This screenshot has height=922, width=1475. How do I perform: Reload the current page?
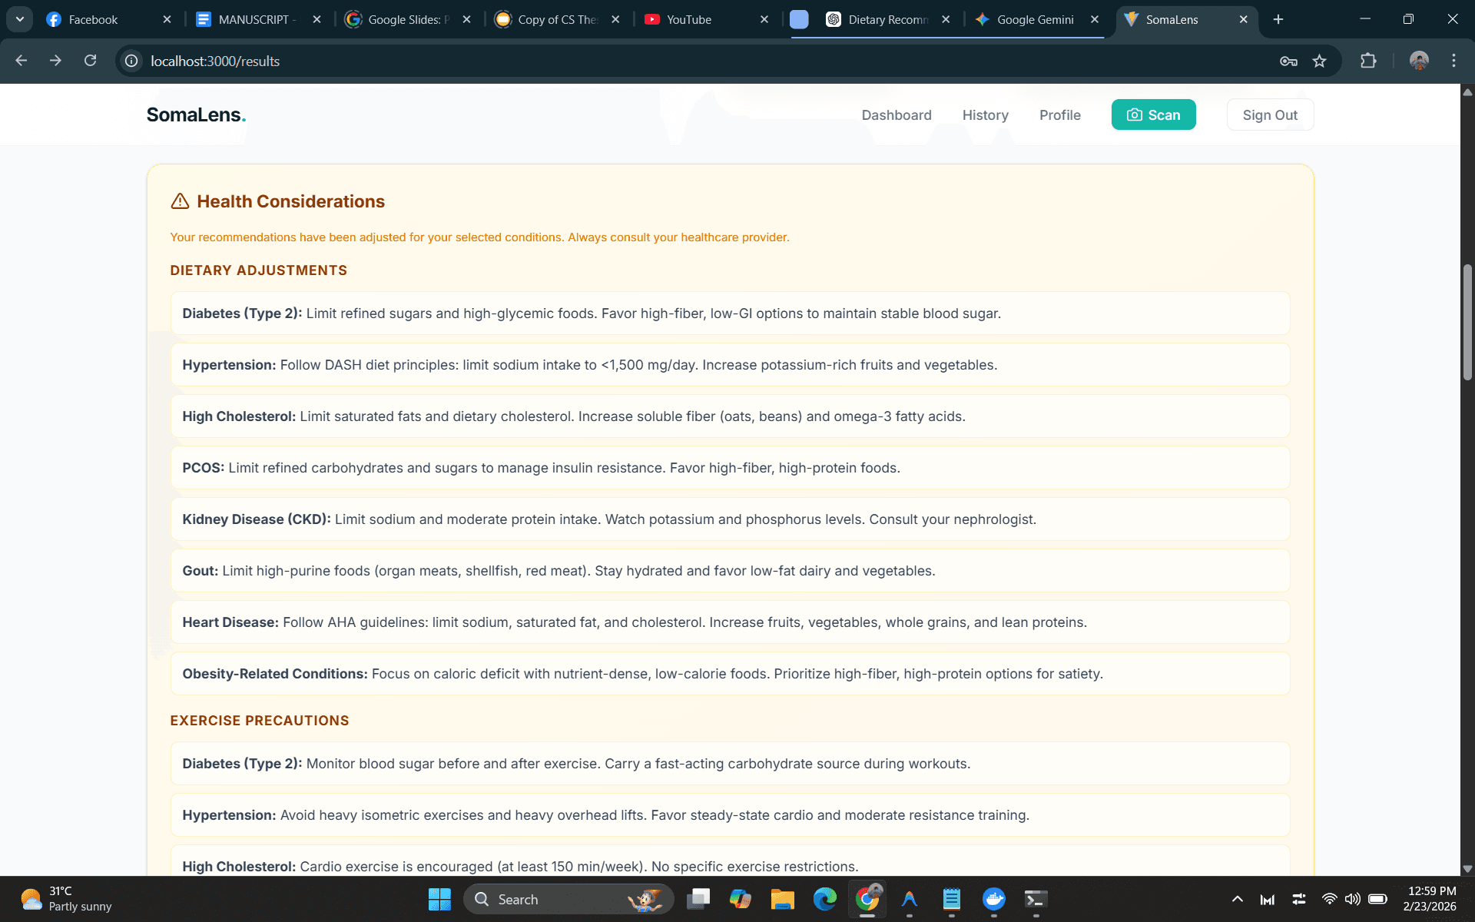90,61
